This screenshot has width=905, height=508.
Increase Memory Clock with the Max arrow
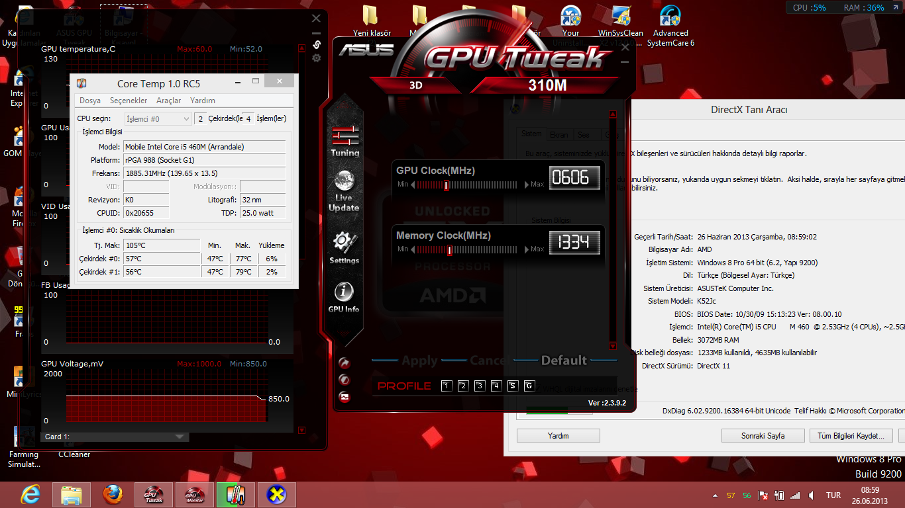(x=527, y=249)
